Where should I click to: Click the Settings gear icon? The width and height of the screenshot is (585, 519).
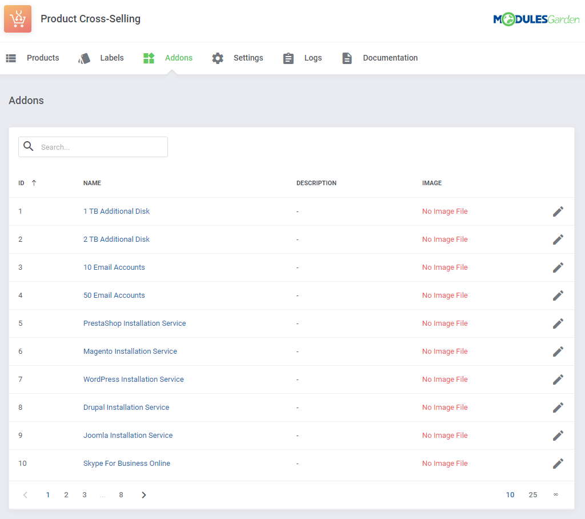coord(218,58)
